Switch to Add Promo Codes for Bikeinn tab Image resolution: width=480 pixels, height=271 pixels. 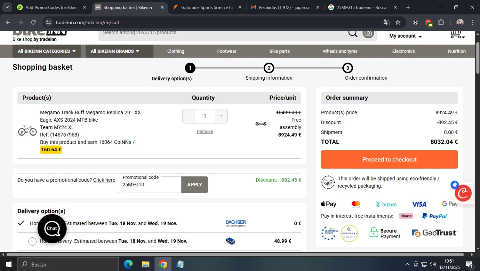[52, 7]
